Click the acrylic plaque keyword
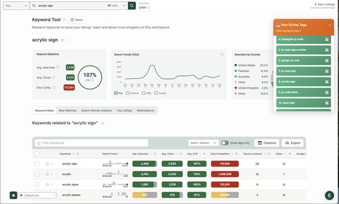The height and width of the screenshot is (204, 339). [x=71, y=195]
